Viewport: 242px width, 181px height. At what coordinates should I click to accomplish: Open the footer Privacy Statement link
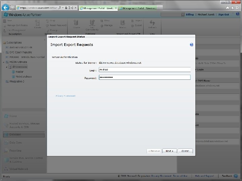161,176
